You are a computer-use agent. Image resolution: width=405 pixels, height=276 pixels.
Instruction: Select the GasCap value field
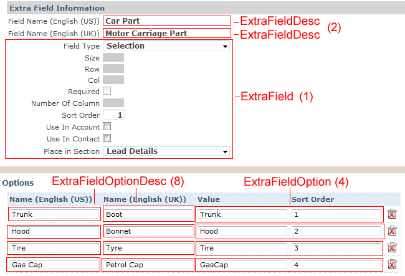click(242, 265)
